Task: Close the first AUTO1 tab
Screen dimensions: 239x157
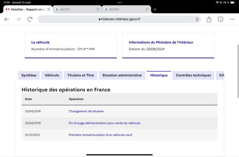Action: coord(98,10)
